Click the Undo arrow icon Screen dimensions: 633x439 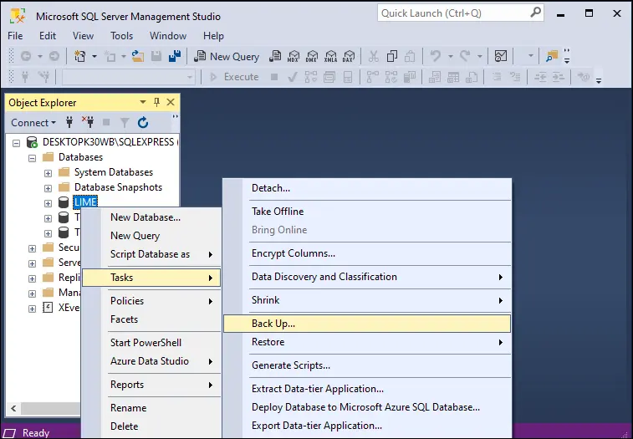(x=435, y=57)
